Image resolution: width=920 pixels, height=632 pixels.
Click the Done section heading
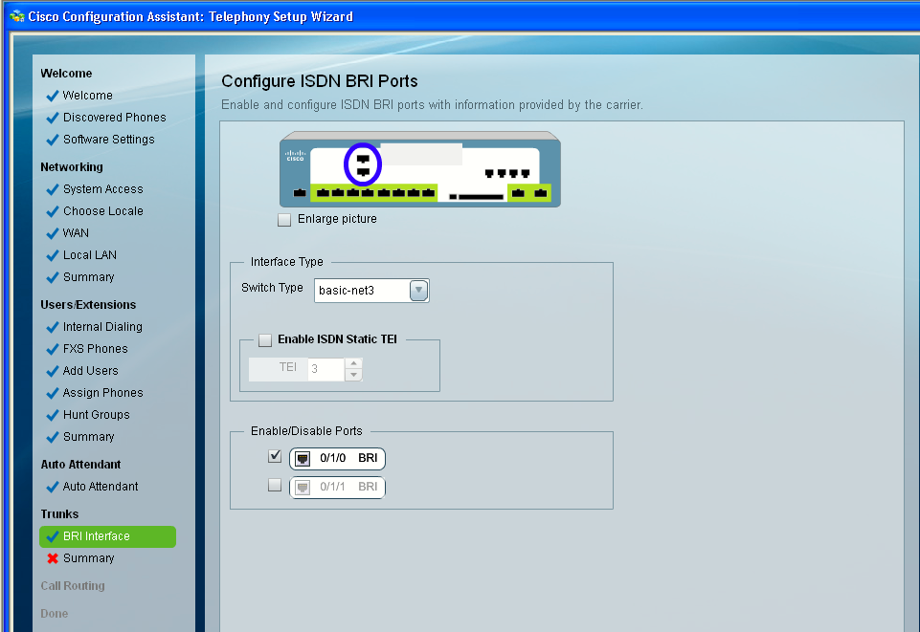(x=54, y=614)
